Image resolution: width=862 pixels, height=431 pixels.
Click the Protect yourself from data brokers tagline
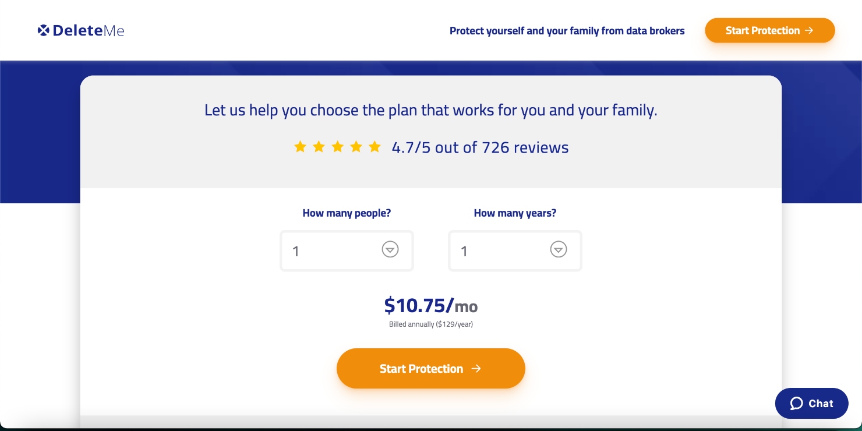pyautogui.click(x=567, y=31)
